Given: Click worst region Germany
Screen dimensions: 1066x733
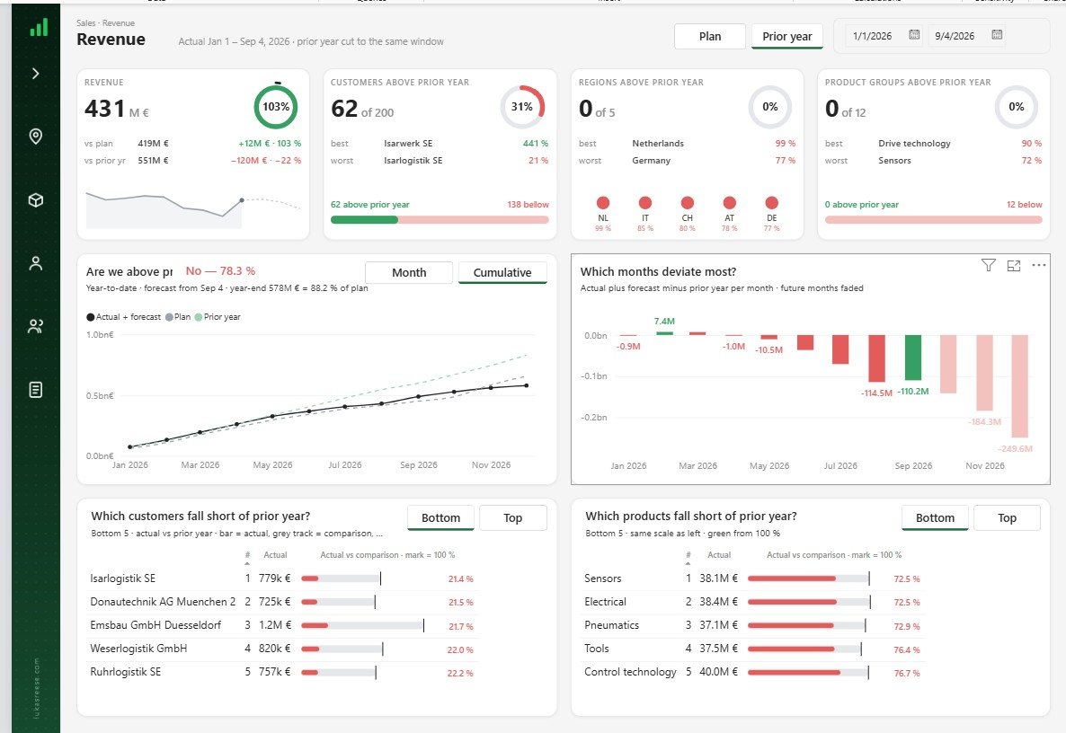Looking at the screenshot, I should point(652,160).
